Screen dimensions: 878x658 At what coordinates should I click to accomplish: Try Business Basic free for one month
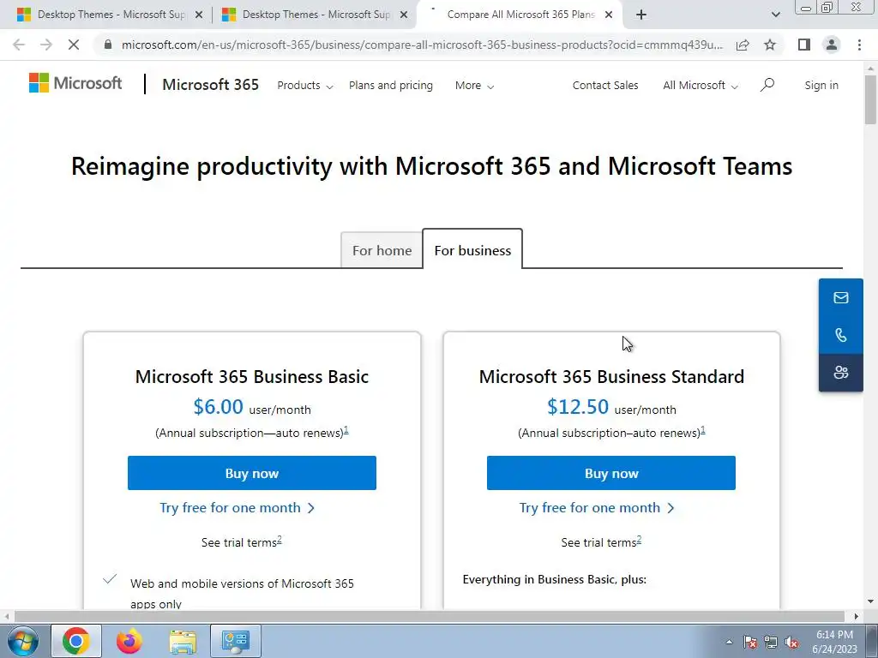pos(238,507)
